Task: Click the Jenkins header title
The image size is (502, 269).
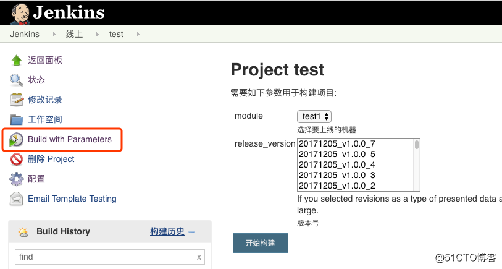Action: (x=69, y=13)
